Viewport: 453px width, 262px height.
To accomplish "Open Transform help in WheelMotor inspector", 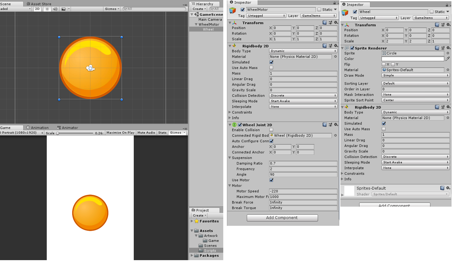I will pos(325,23).
